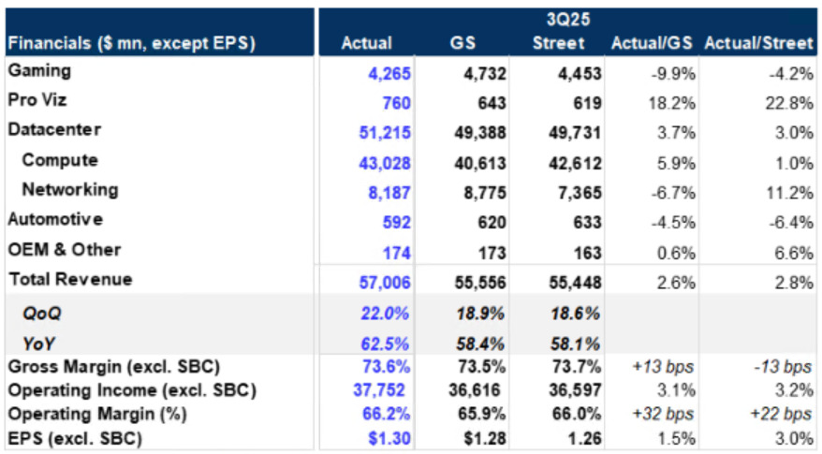Click the Financials ($ mn, except EPS) header
Screen dimensions: 822x454
point(131,43)
